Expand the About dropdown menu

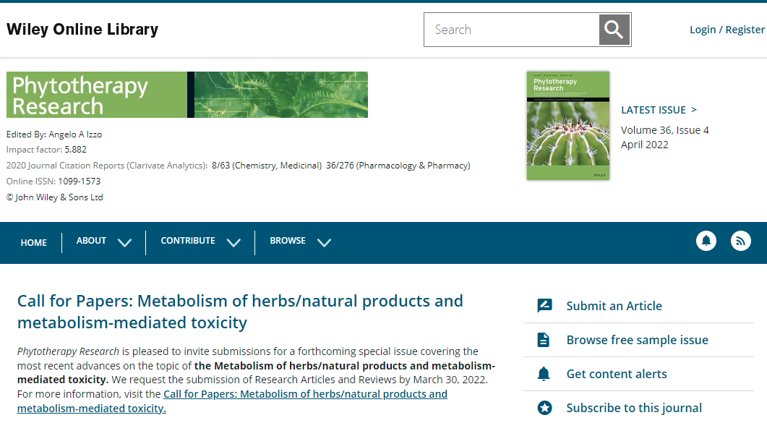[x=104, y=242]
